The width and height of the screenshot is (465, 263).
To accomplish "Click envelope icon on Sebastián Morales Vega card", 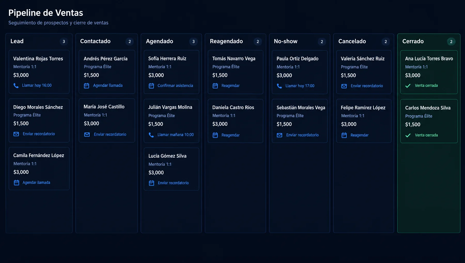I will point(280,135).
